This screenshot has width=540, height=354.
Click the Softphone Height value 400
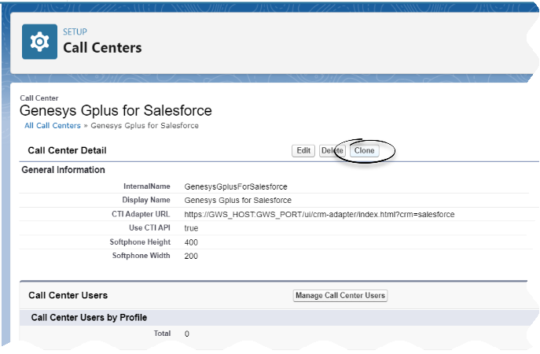pos(191,242)
